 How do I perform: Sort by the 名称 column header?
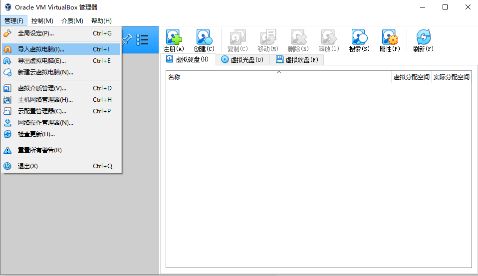click(x=278, y=77)
